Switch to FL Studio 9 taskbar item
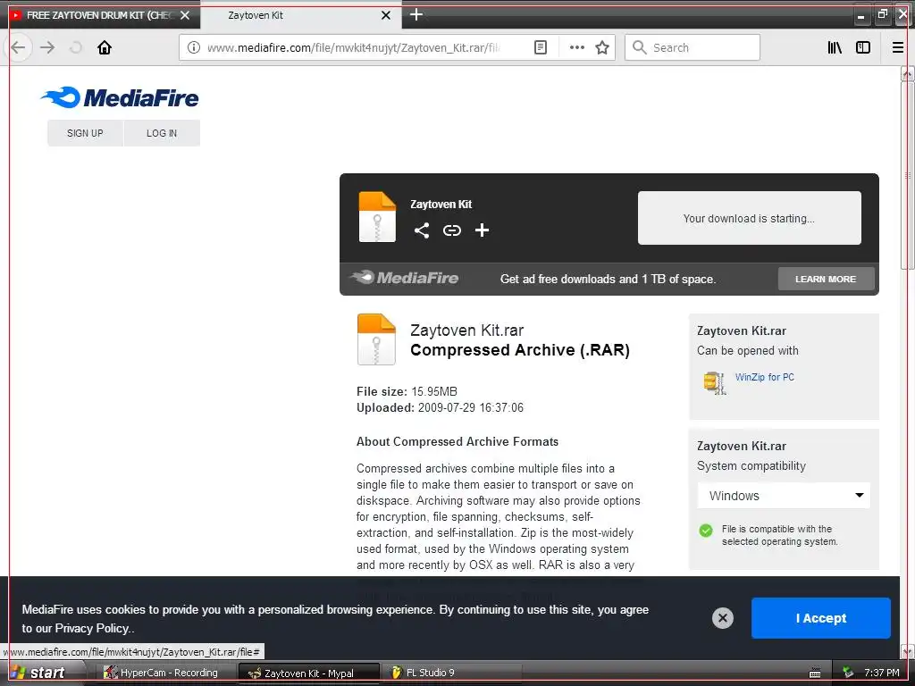The height and width of the screenshot is (686, 915). [452, 673]
